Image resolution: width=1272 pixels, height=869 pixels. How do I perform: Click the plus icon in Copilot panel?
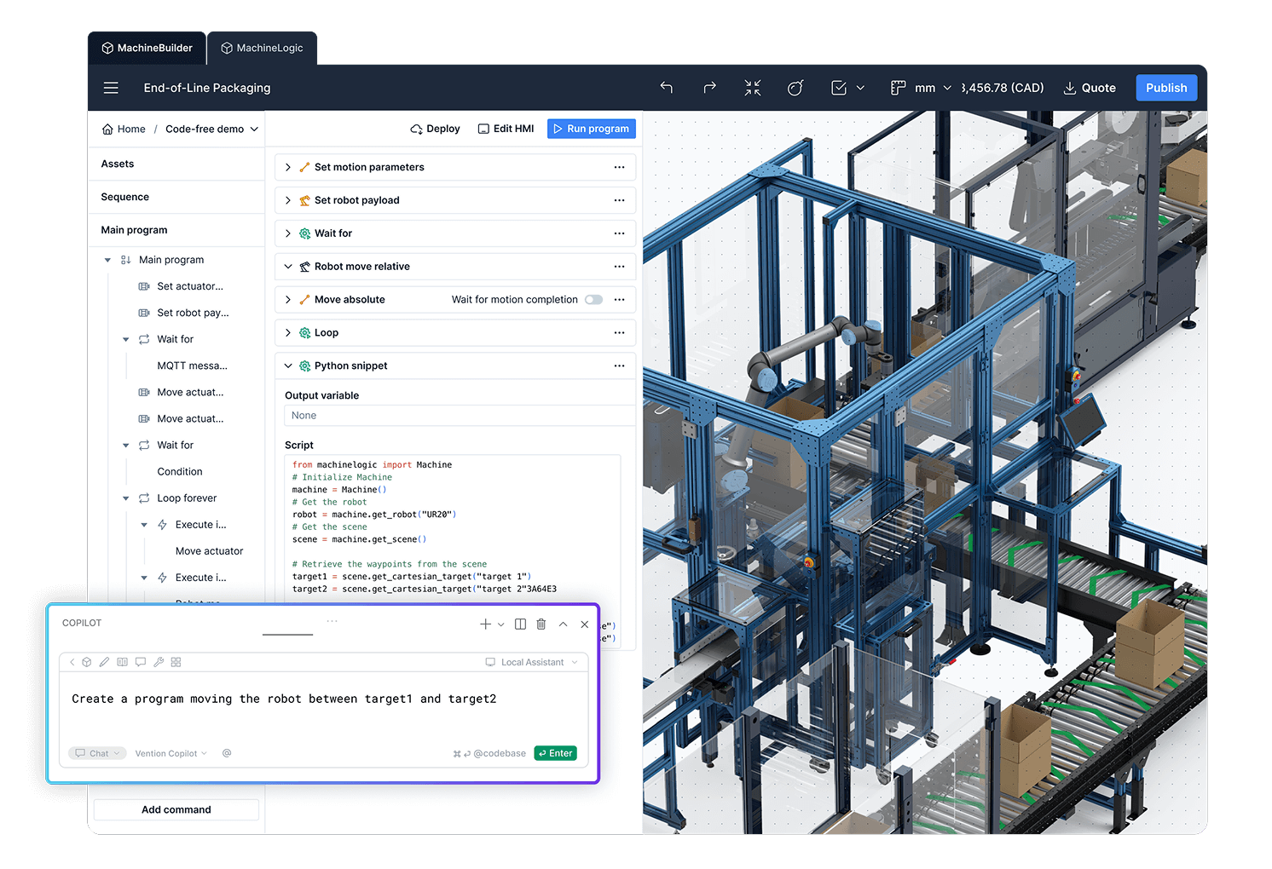coord(485,624)
